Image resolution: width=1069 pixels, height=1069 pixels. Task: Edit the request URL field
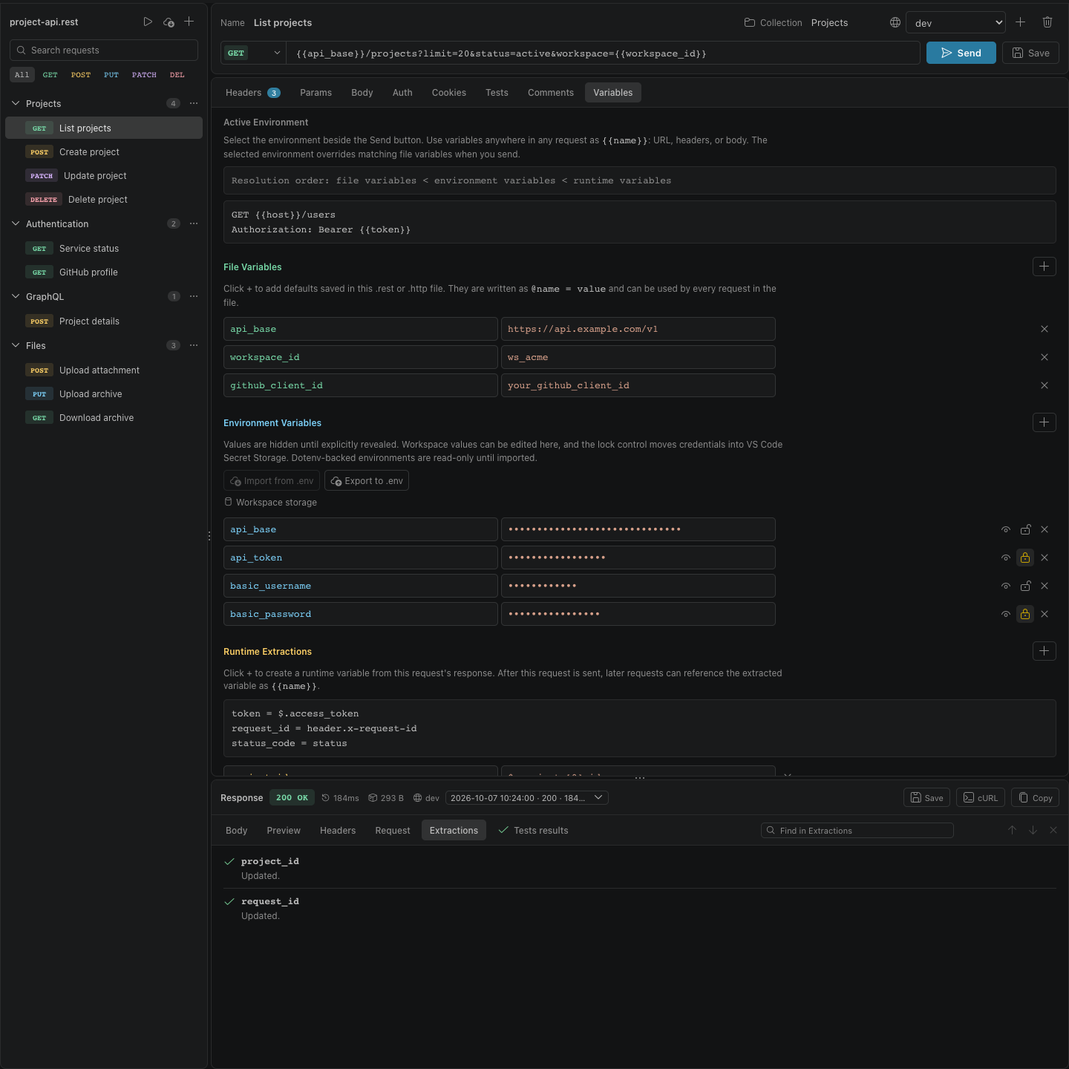604,53
